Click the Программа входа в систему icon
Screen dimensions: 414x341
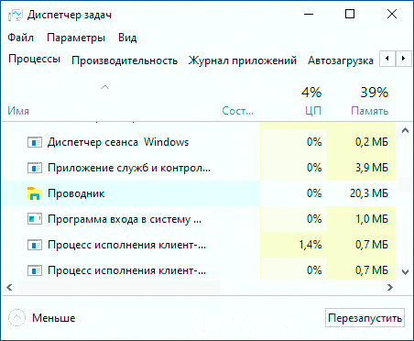click(x=35, y=219)
